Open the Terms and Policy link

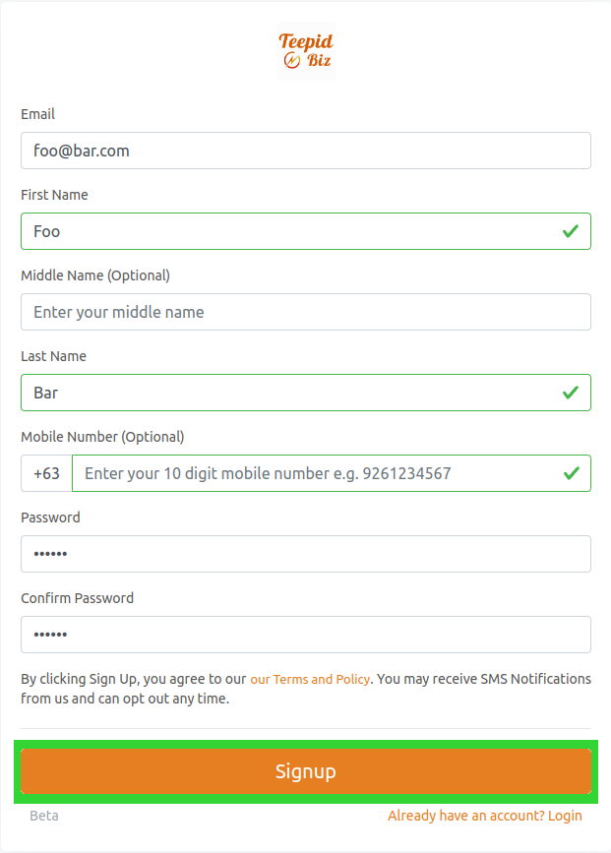tap(310, 680)
